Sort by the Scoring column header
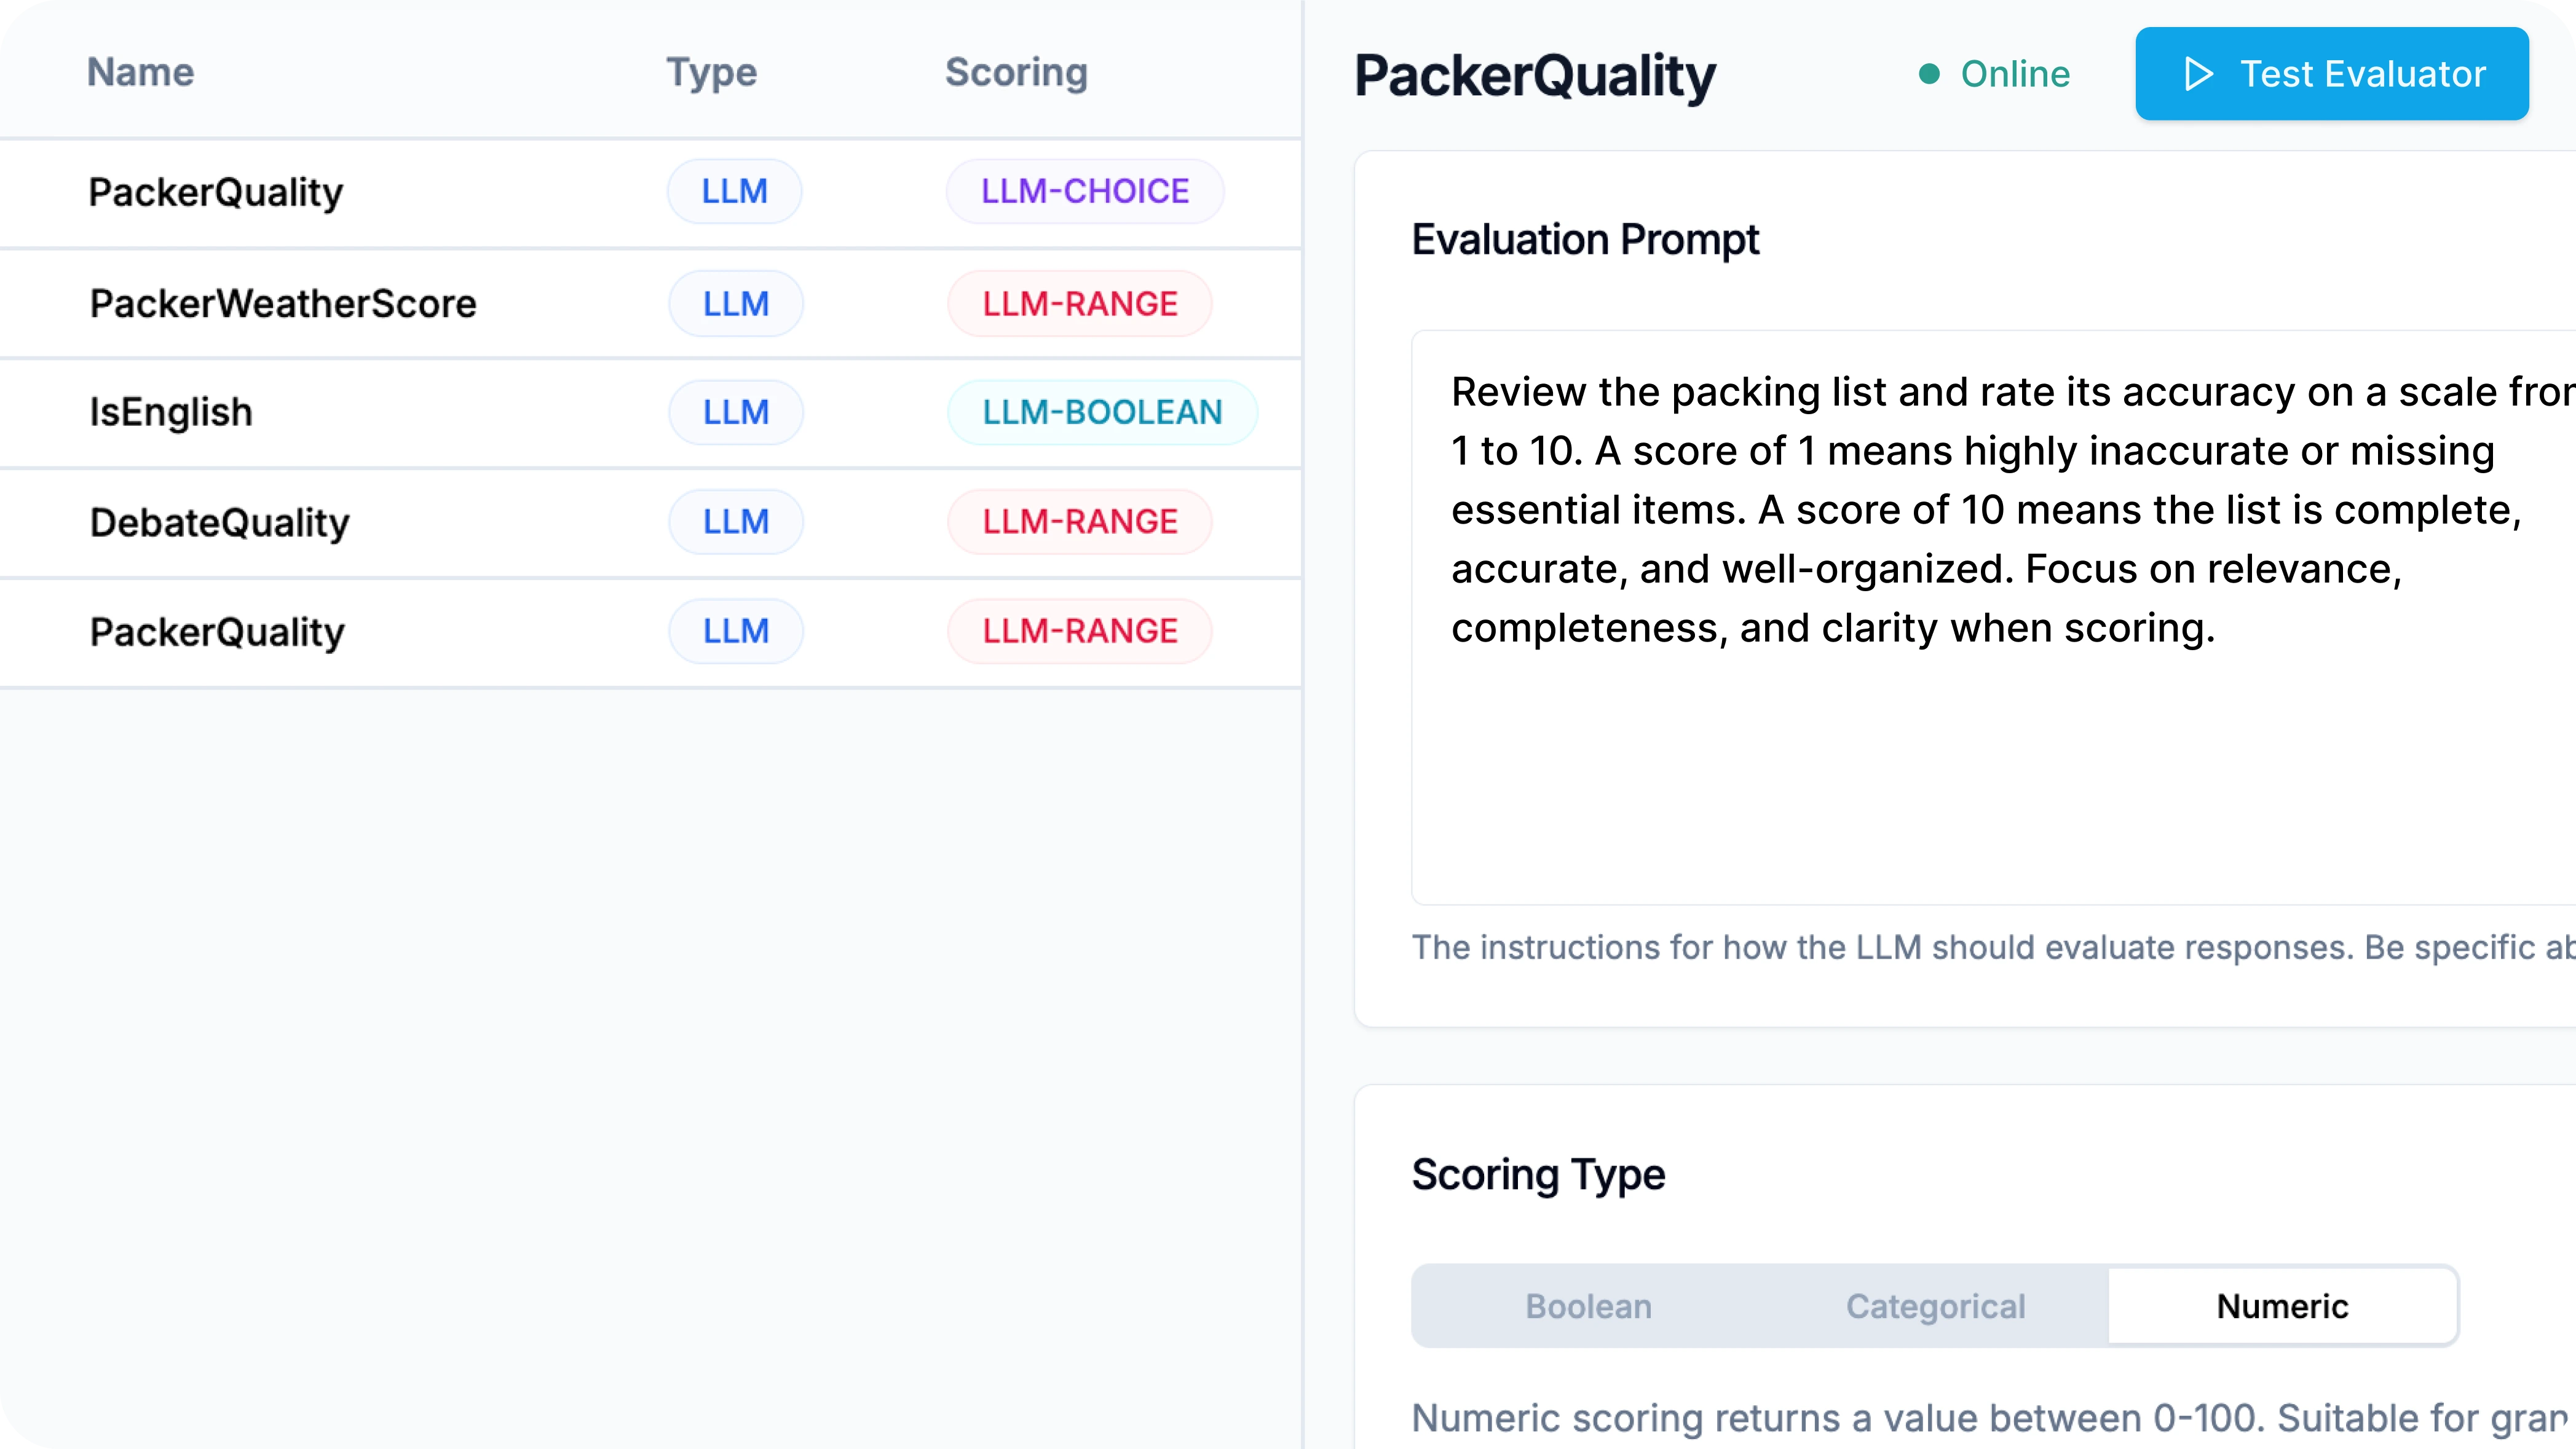Screen dimensions: 2576x1449 click(x=1016, y=72)
